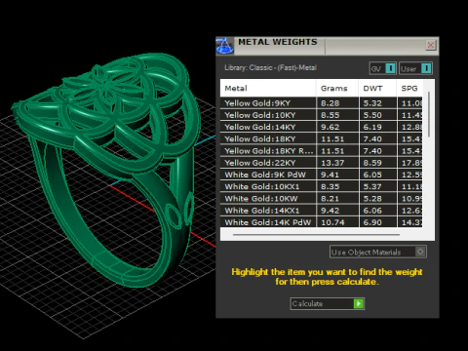Click the horizontal scrollbar under the metals table
This screenshot has width=468, height=351.
click(316, 234)
